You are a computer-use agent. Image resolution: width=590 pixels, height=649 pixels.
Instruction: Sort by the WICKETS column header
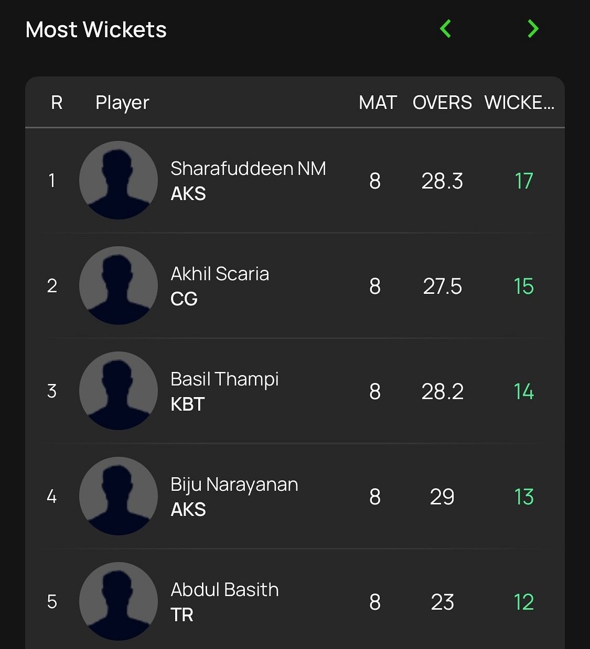point(519,103)
